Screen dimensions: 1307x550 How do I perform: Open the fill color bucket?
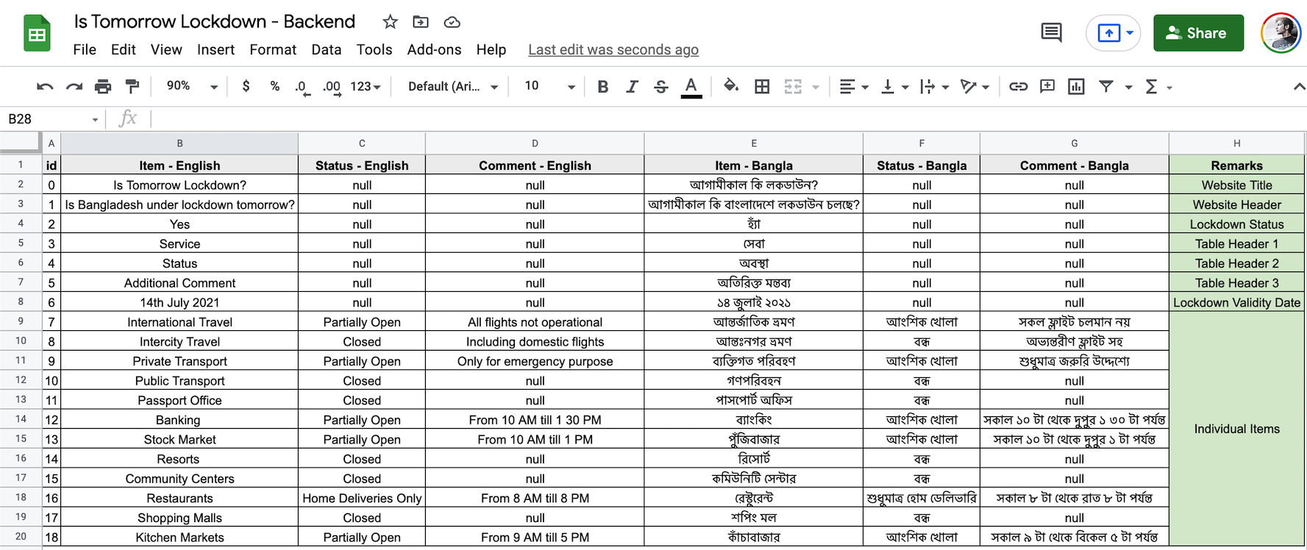coord(730,86)
